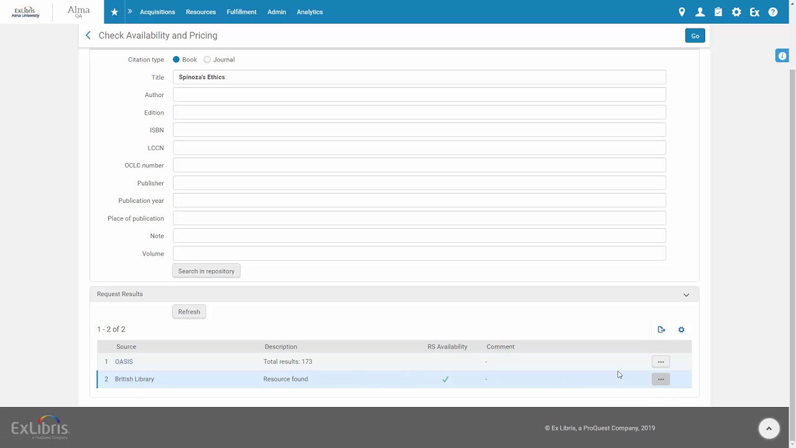The height and width of the screenshot is (448, 796).
Task: Open the tasks clipboard icon
Action: click(x=718, y=12)
